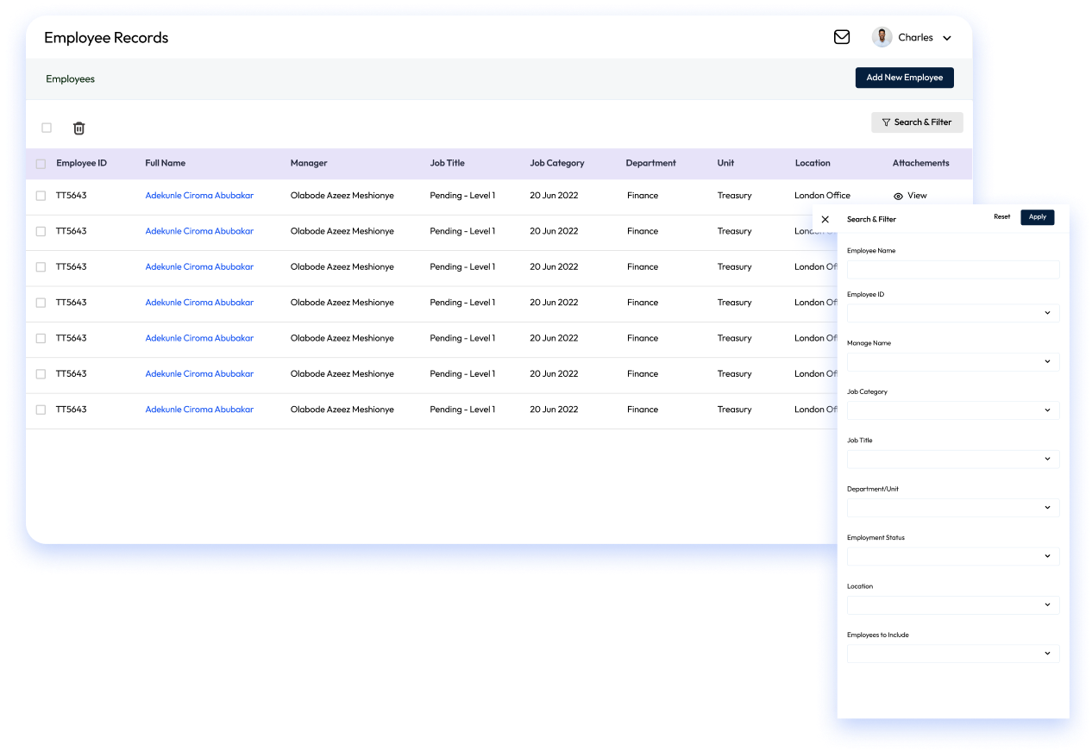The image size is (1092, 751).
Task: Click Charles's profile avatar
Action: (x=882, y=37)
